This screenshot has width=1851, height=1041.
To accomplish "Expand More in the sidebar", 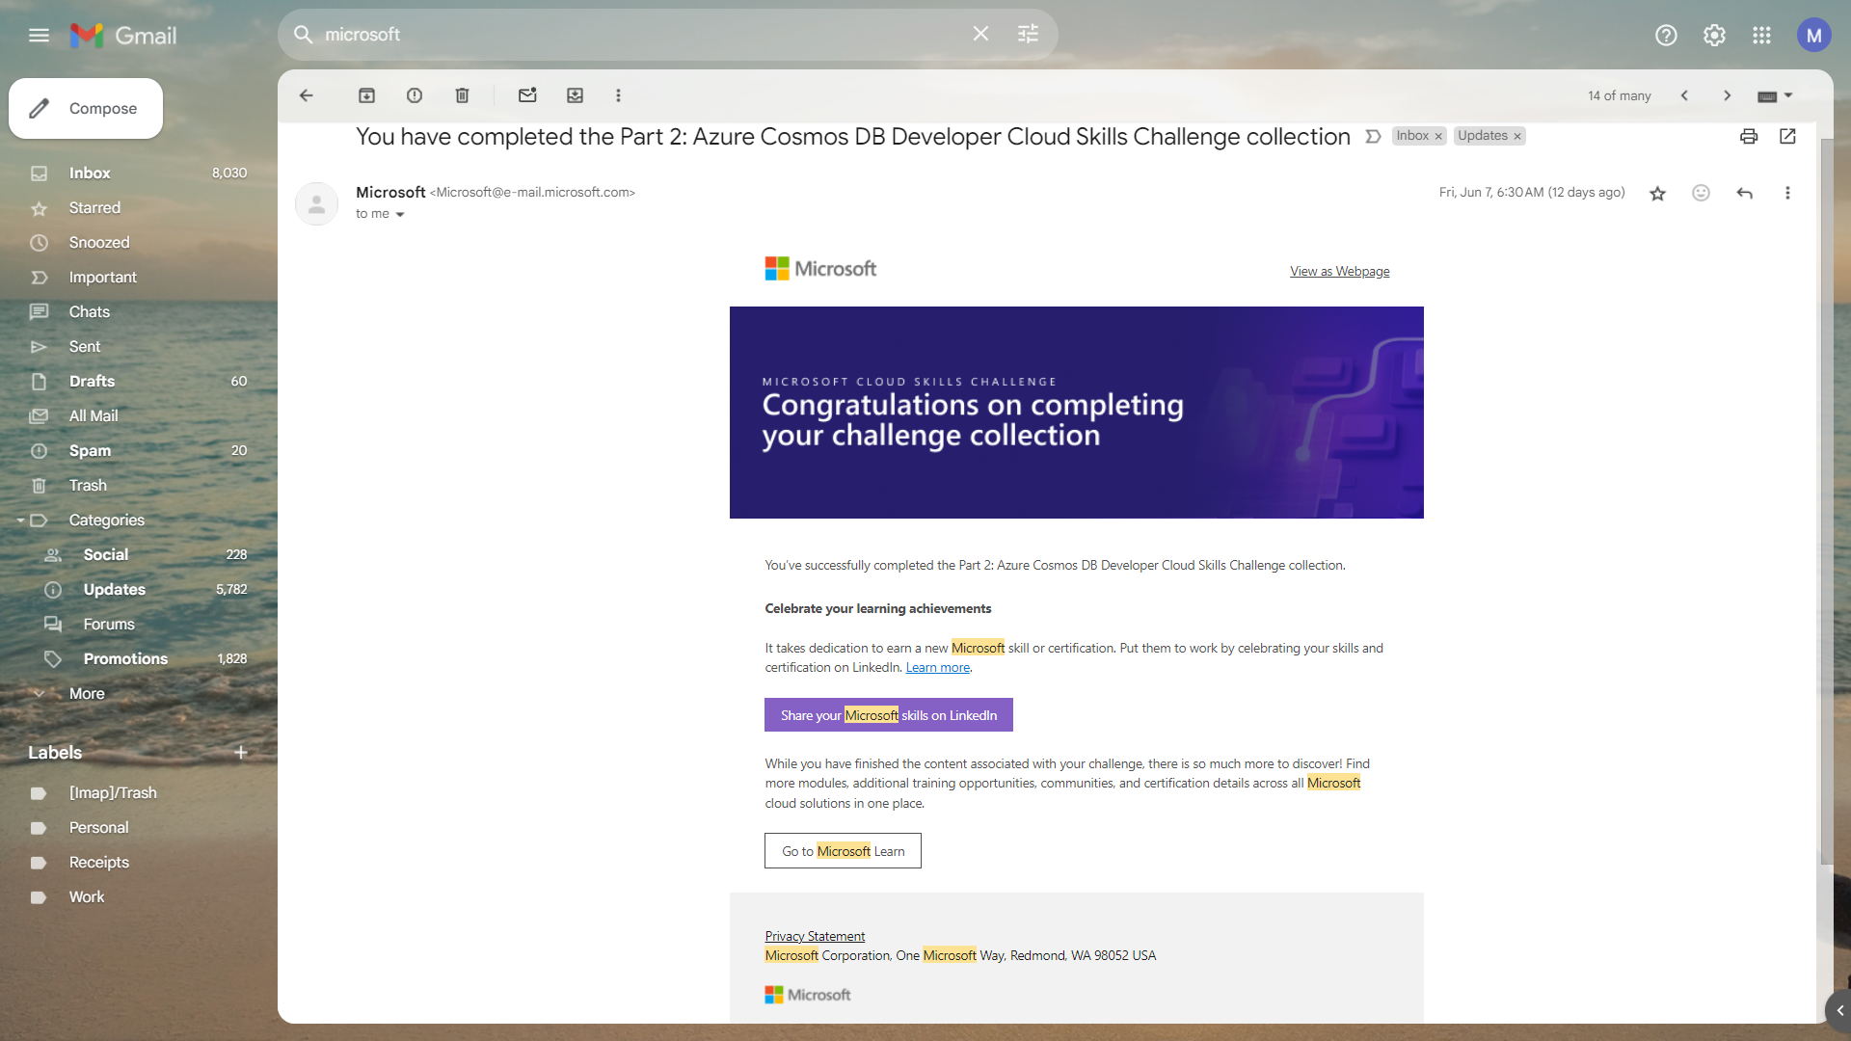I will (86, 693).
